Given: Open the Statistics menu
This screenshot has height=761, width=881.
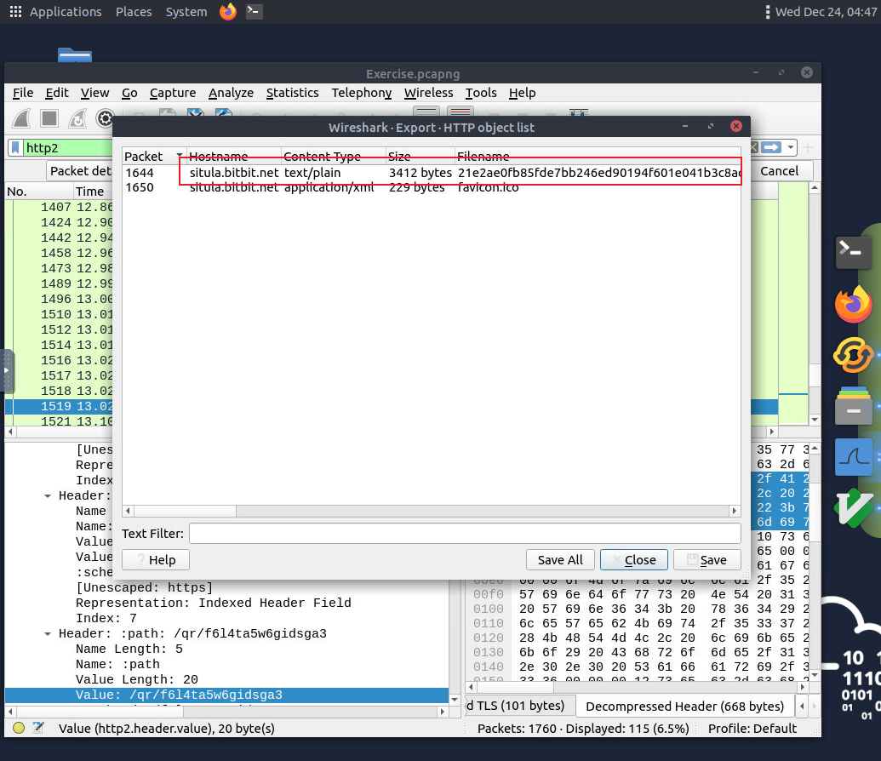Looking at the screenshot, I should pyautogui.click(x=292, y=93).
